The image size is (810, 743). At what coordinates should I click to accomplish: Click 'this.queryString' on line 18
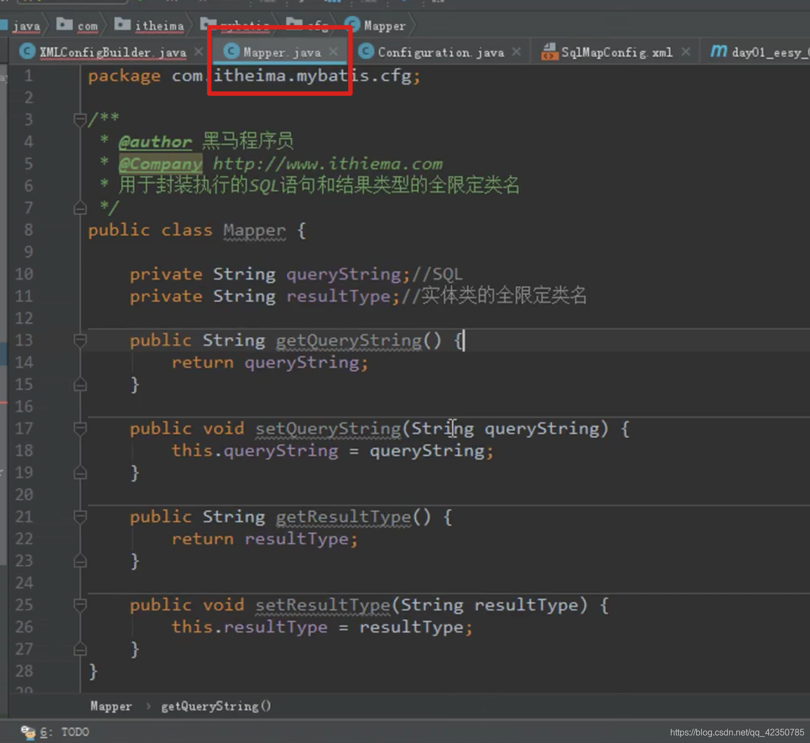coord(255,451)
